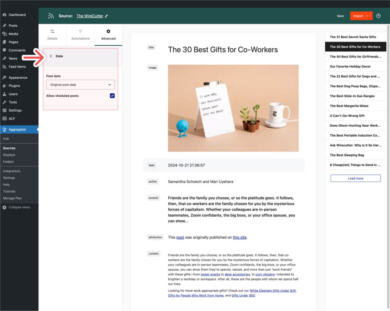The width and height of the screenshot is (390, 311).
Task: Click the ACF icon in the sidebar
Action: click(5, 119)
